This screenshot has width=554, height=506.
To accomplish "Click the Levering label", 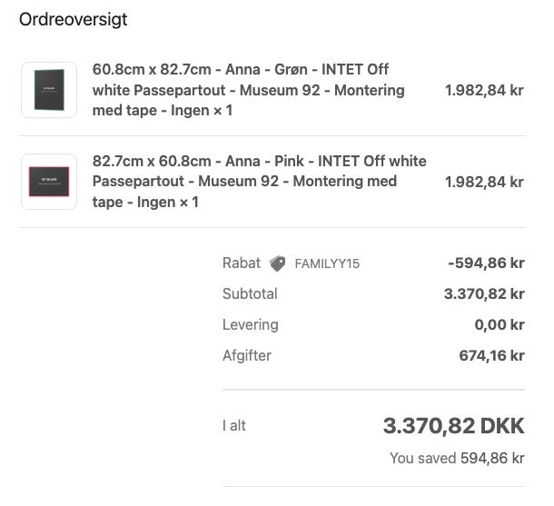I will pos(251,324).
